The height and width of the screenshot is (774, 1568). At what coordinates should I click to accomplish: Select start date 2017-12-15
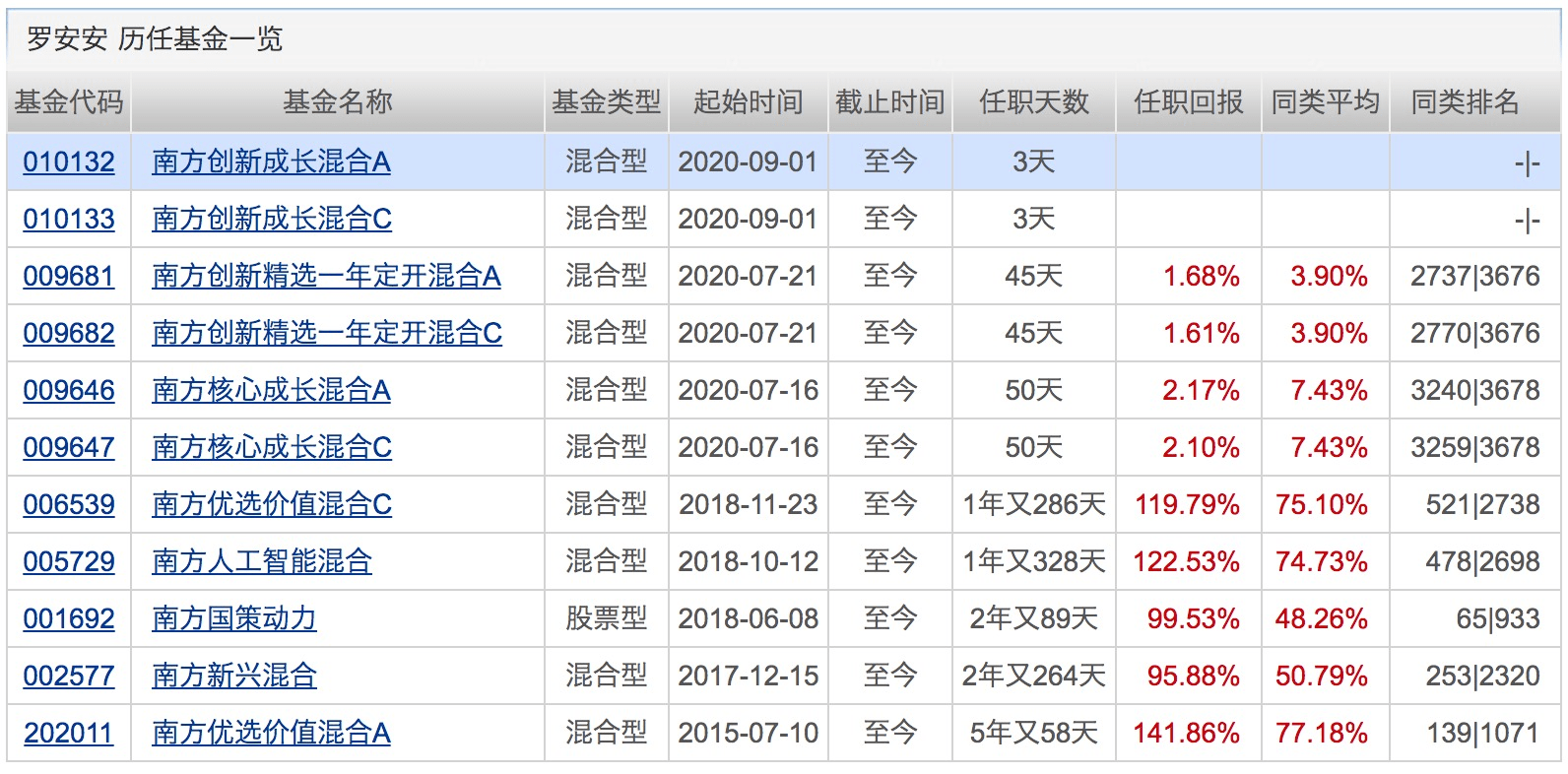click(749, 676)
